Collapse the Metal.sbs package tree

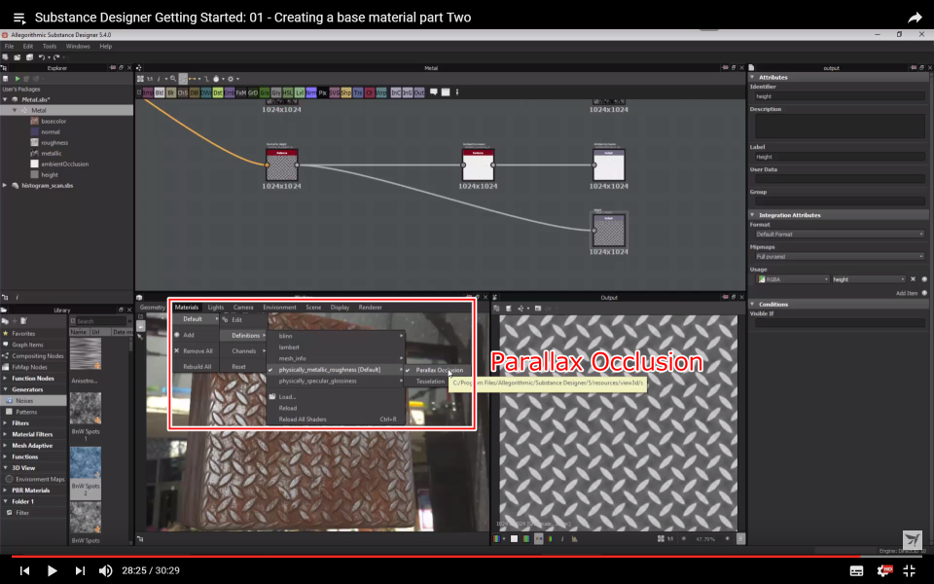(x=6, y=99)
